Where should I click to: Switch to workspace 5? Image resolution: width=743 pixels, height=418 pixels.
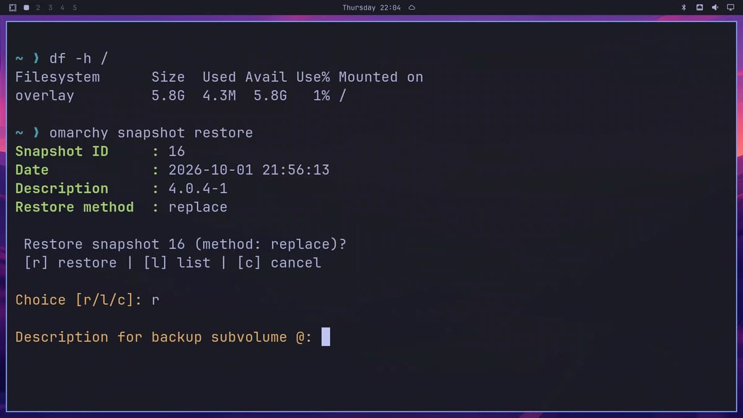(75, 7)
